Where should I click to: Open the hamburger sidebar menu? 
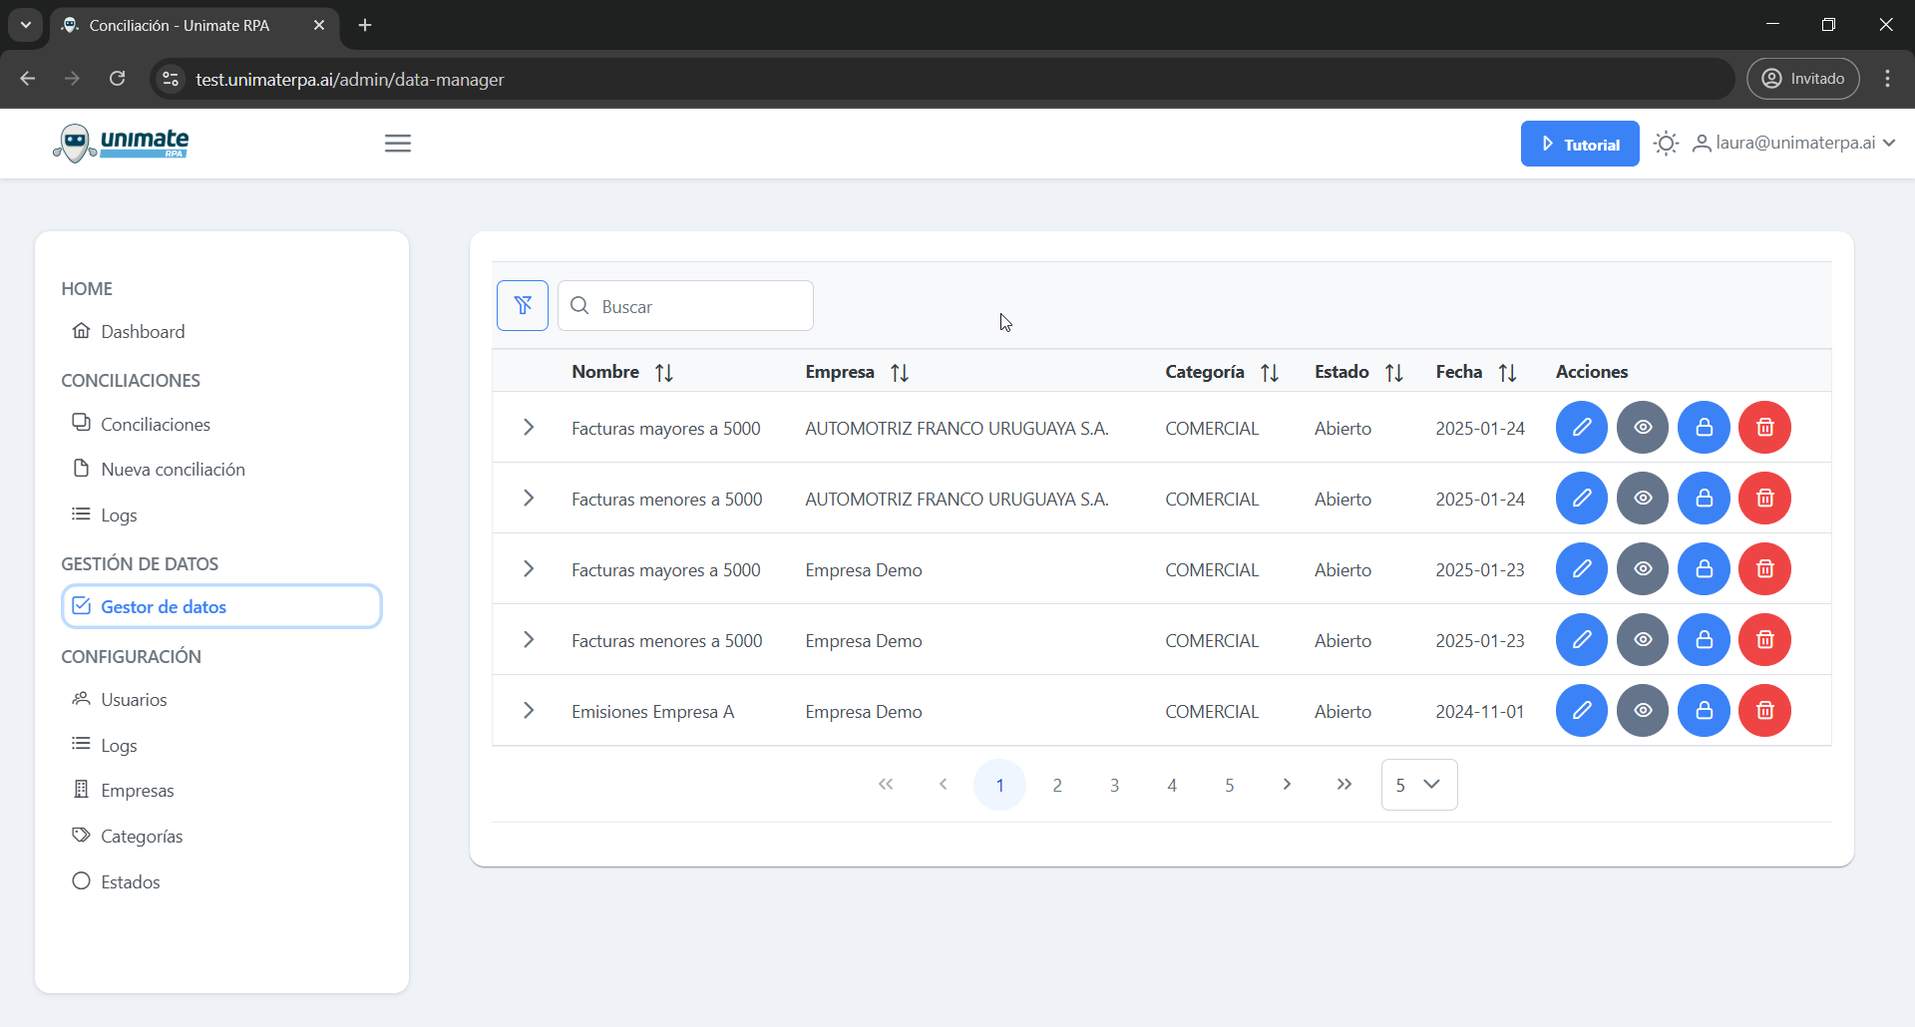pos(398,144)
